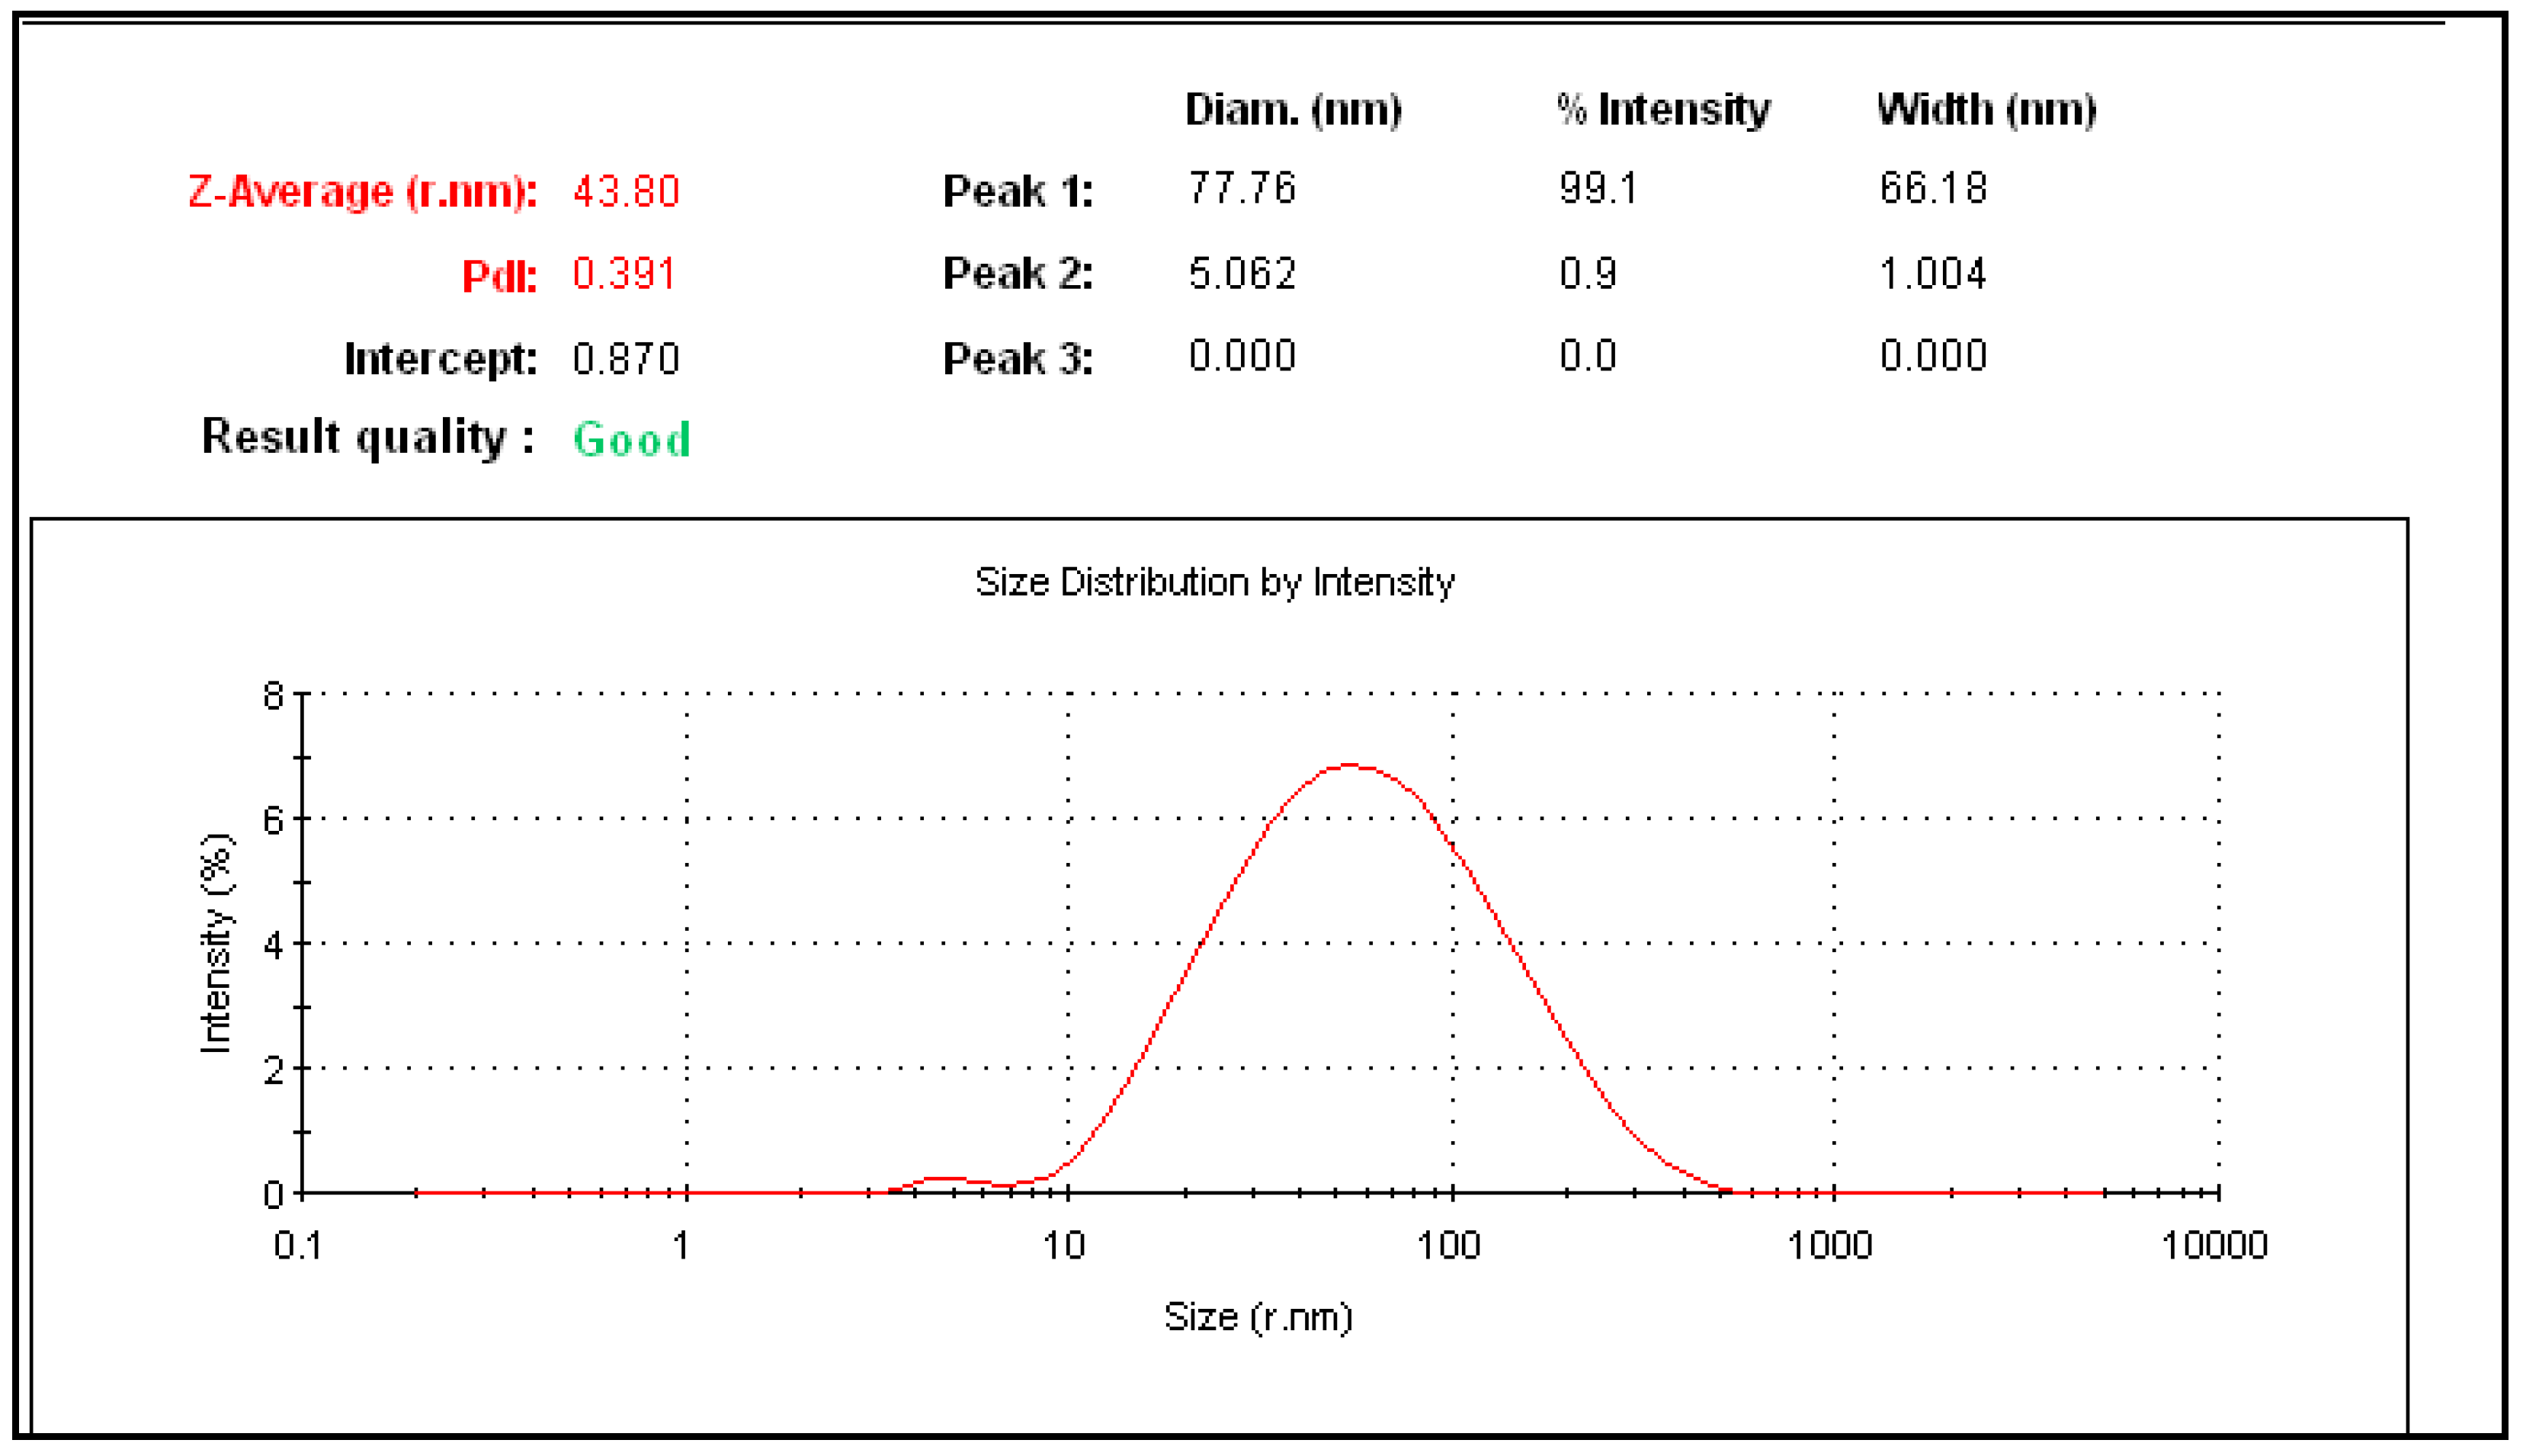Click the Peak 3 row label

click(1018, 359)
